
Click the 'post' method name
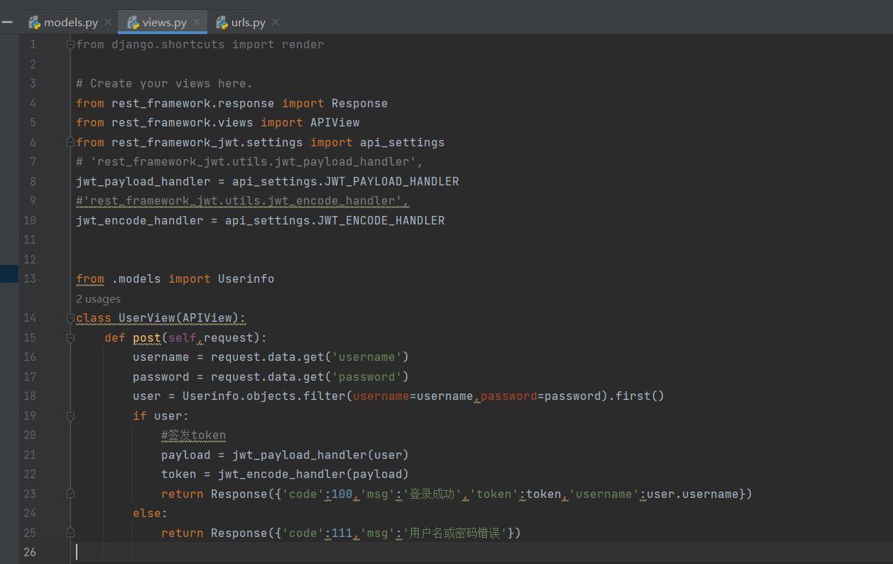pos(147,337)
